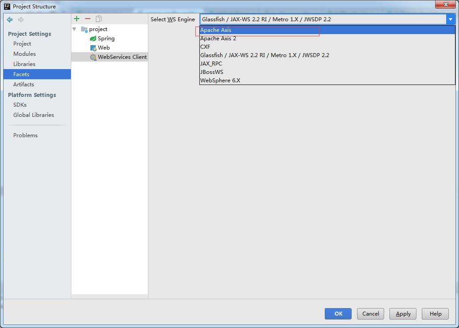Open SDKs under Platform Settings
Screen dimensions: 459x328
point(37,104)
